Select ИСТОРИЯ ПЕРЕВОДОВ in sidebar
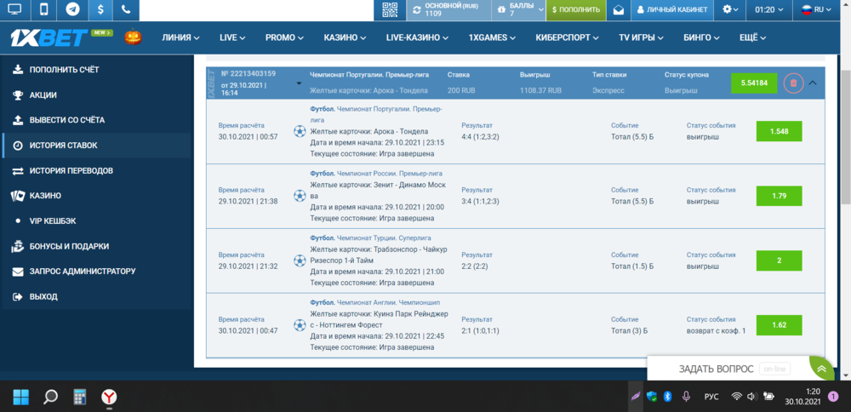This screenshot has width=851, height=412. coord(97,170)
